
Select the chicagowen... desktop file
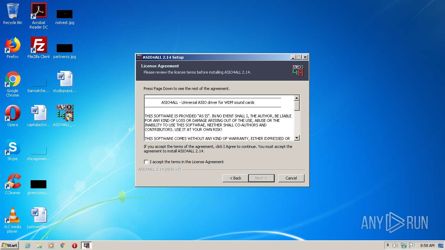(39, 154)
